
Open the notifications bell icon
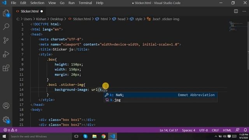pyautogui.click(x=245, y=130)
